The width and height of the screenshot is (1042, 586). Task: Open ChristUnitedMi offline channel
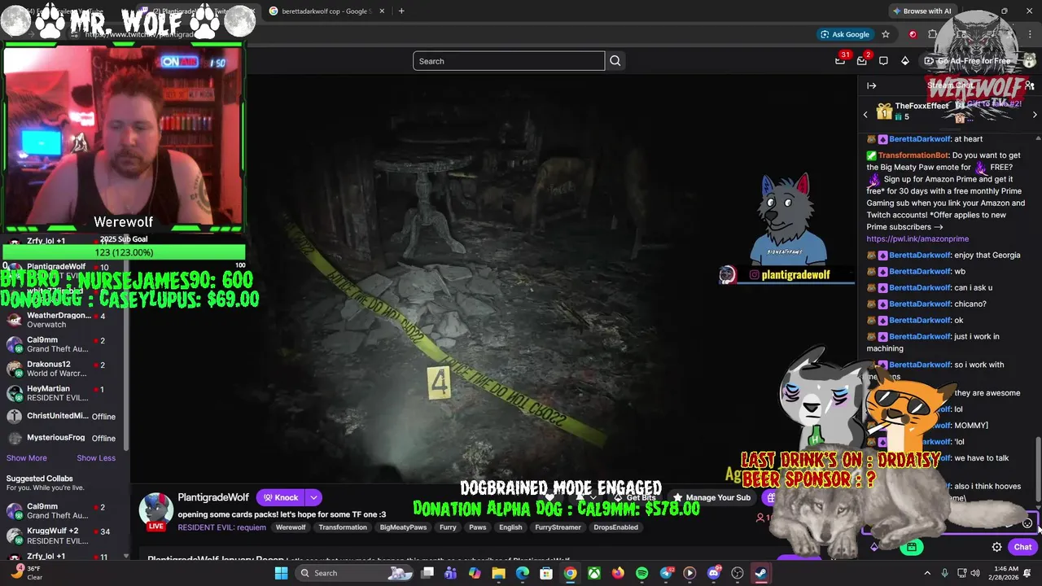click(x=61, y=416)
